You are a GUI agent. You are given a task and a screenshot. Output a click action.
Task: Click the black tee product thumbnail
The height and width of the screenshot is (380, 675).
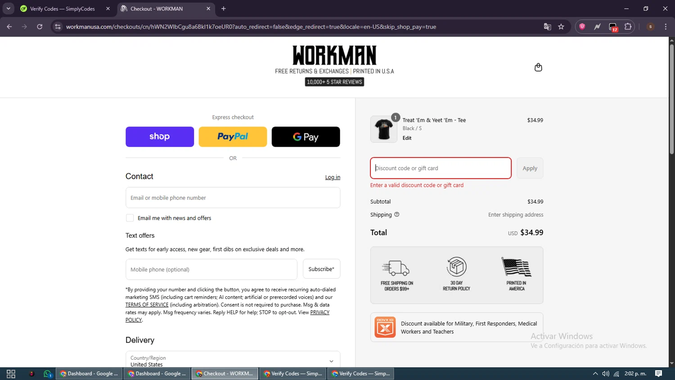tap(384, 129)
